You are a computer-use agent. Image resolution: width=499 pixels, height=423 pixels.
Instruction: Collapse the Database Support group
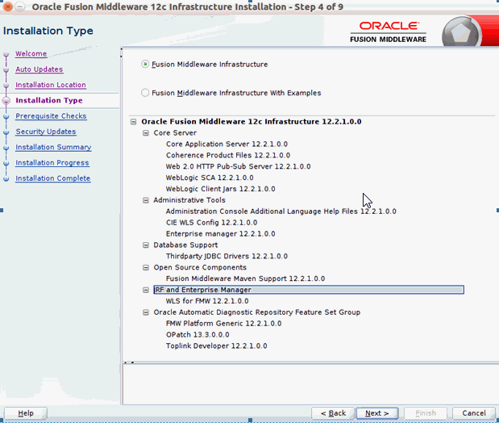click(146, 245)
